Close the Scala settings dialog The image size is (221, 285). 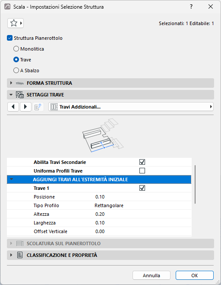point(211,7)
